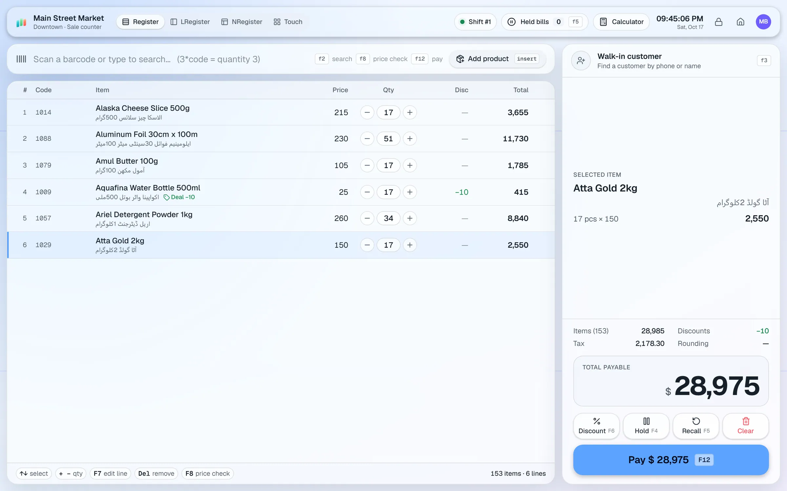Viewport: 787px width, 491px height.
Task: Hold the current bill
Action: [x=646, y=426]
